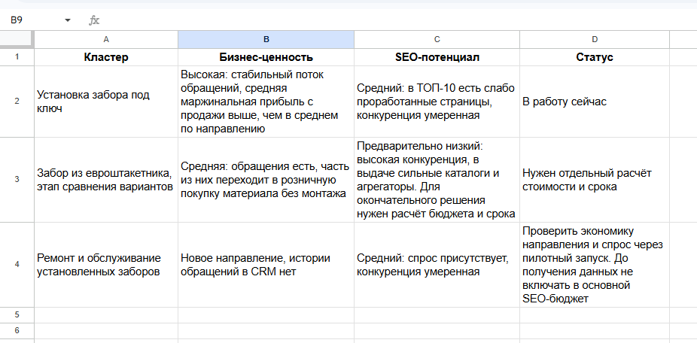Select row 3 header
Screen dimensions: 697x343
point(17,180)
